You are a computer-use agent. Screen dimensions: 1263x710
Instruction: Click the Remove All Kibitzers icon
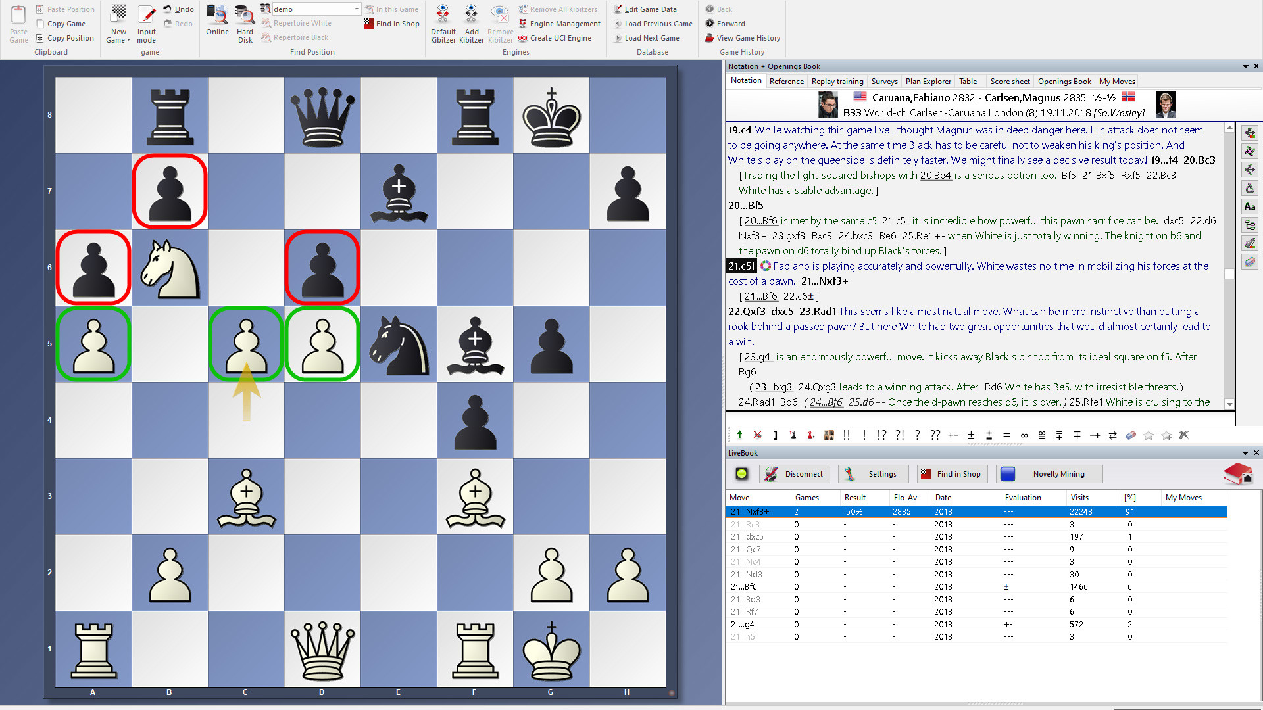coord(524,9)
